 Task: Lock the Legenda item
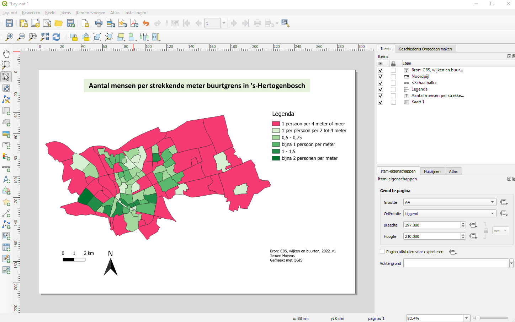pyautogui.click(x=393, y=89)
